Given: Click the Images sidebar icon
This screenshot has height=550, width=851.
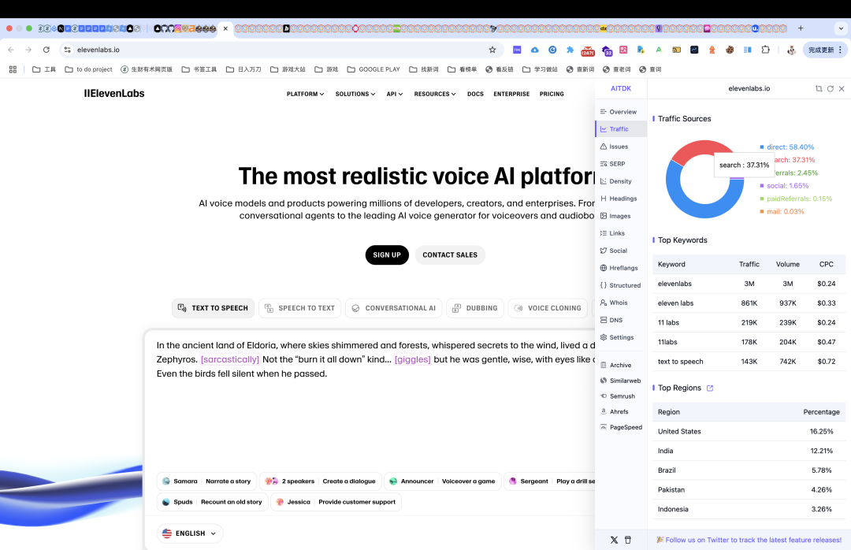Looking at the screenshot, I should pyautogui.click(x=604, y=216).
